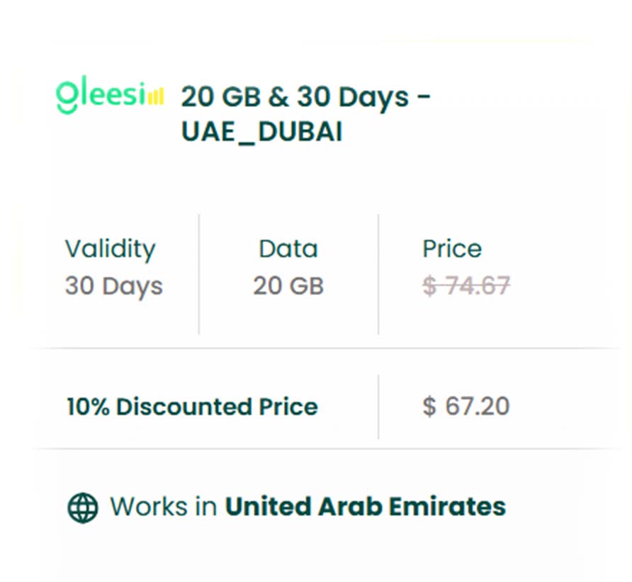Click the globe icon beside Works in
This screenshot has height=582, width=632.
(x=82, y=507)
